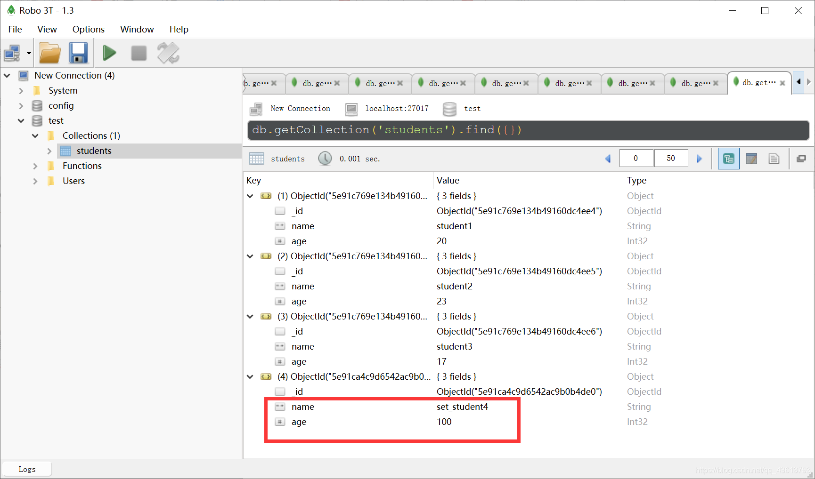Screen dimensions: 815x479
Task: Go to previous page of results
Action: click(x=608, y=159)
